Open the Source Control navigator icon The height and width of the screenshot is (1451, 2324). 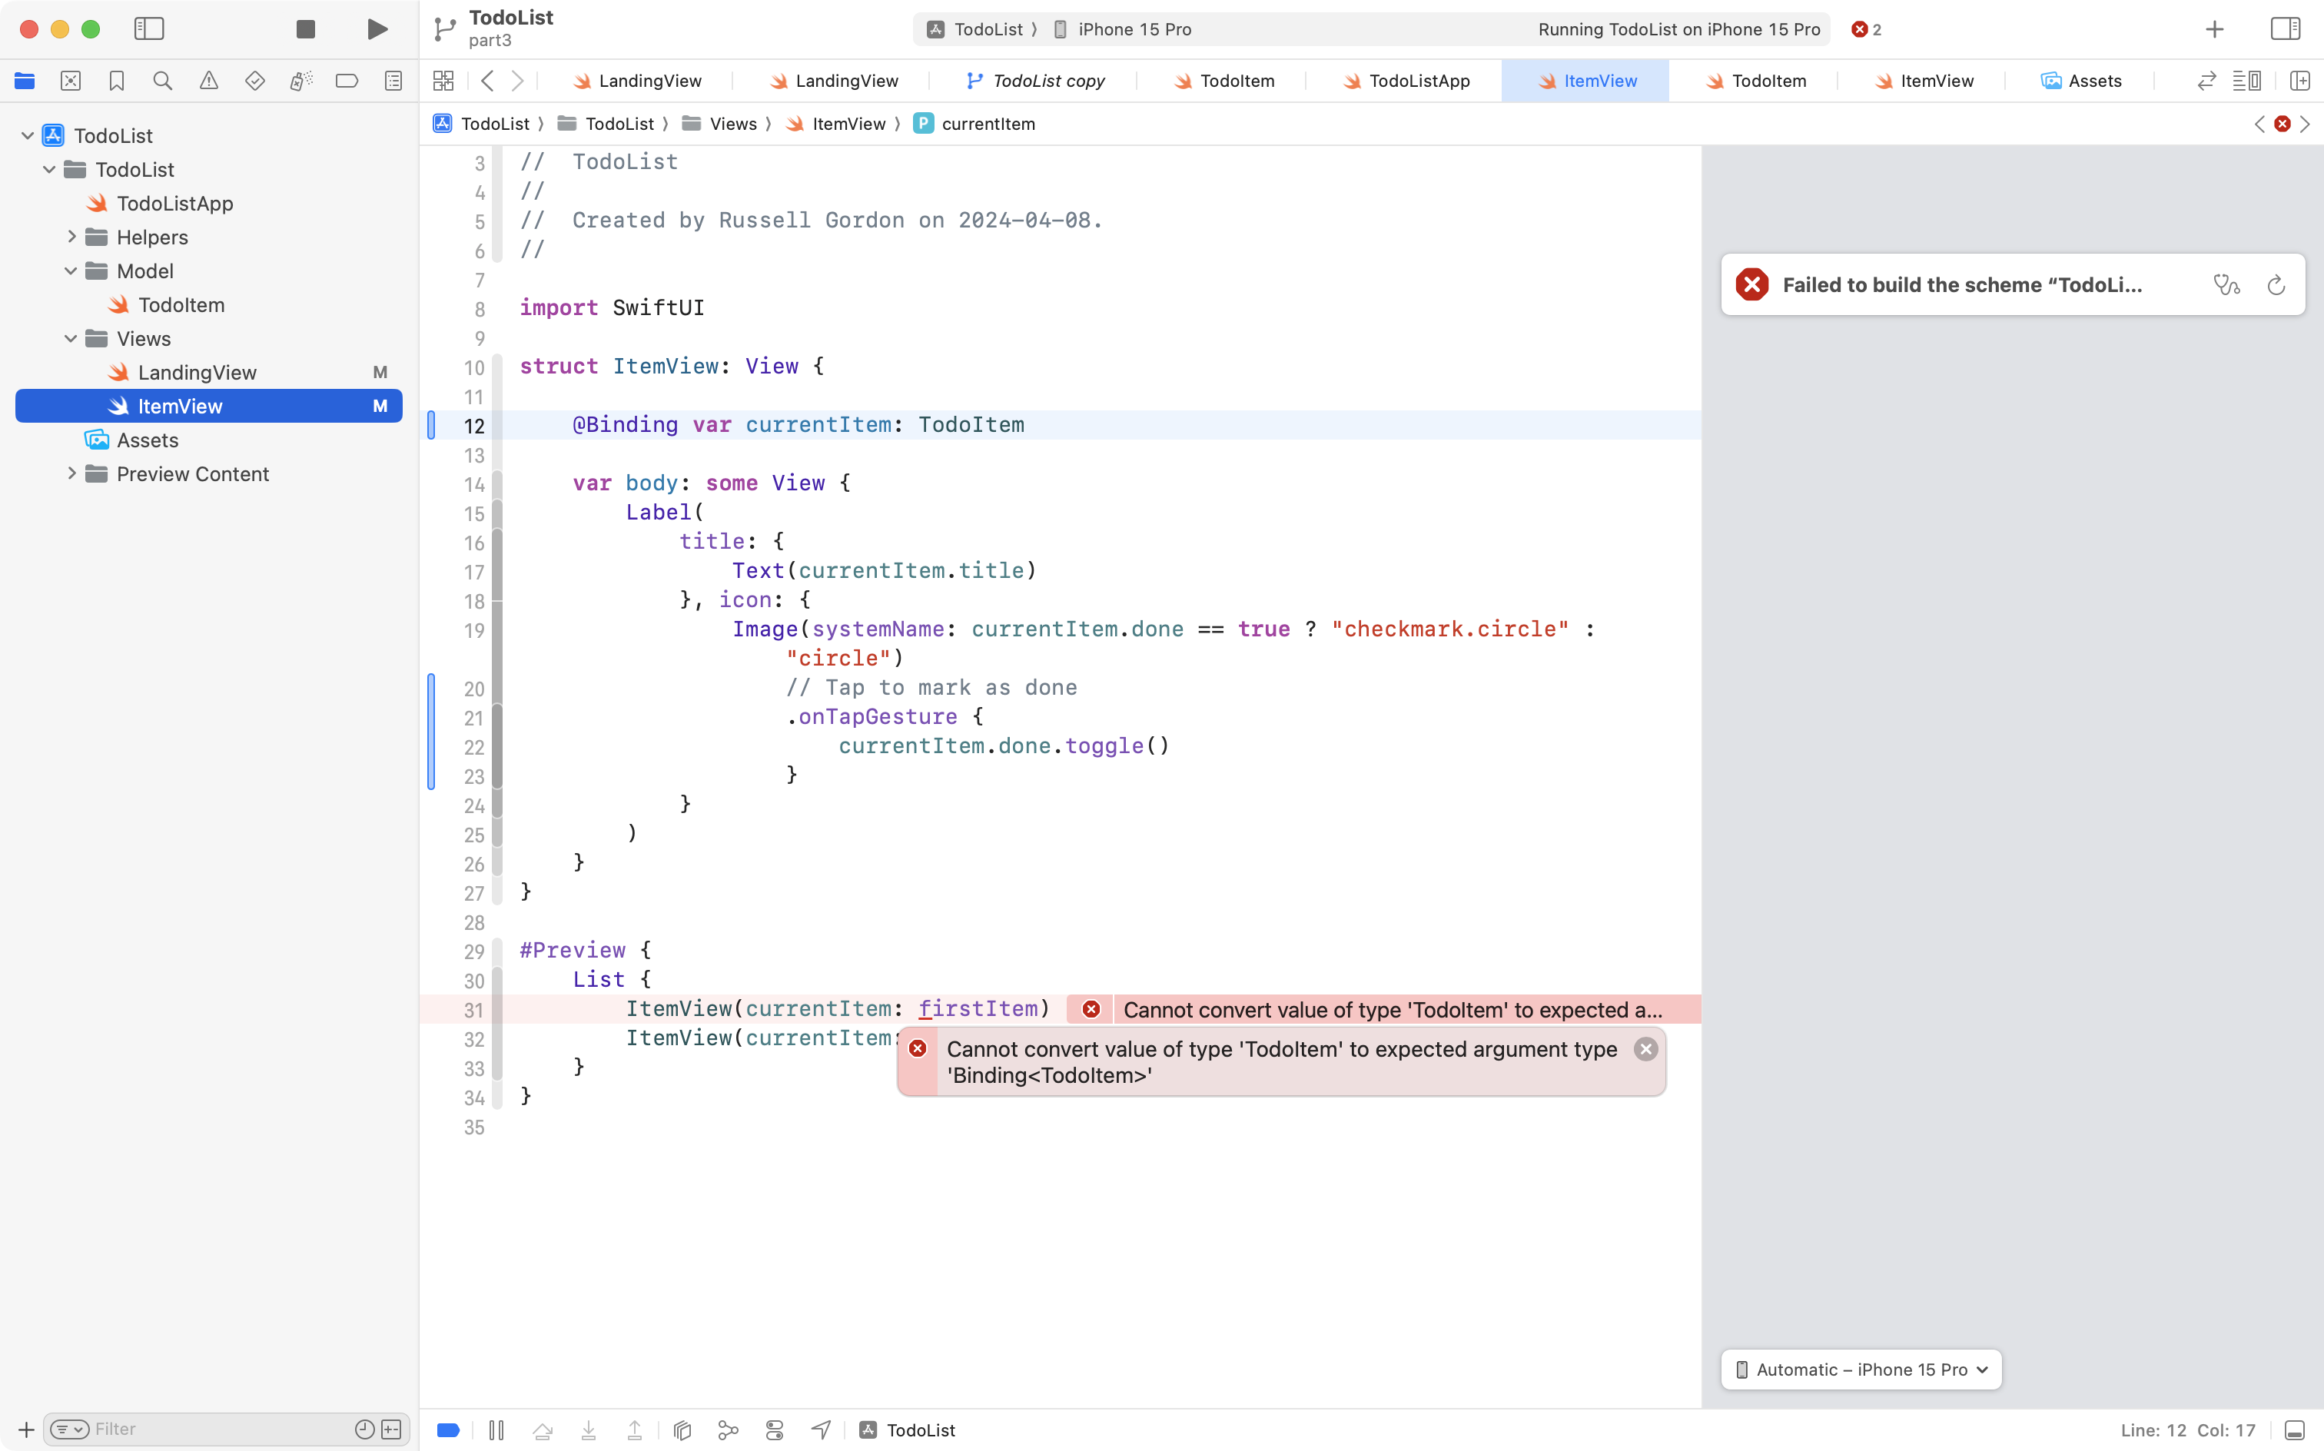pos(70,81)
